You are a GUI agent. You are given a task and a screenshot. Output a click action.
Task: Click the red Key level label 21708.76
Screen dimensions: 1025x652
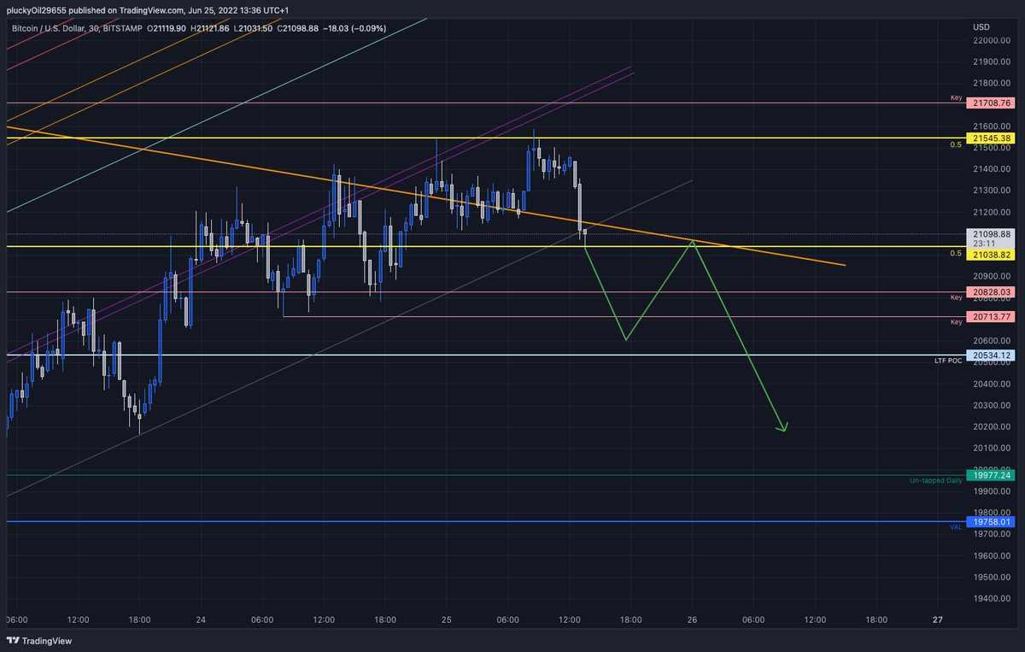tap(991, 102)
